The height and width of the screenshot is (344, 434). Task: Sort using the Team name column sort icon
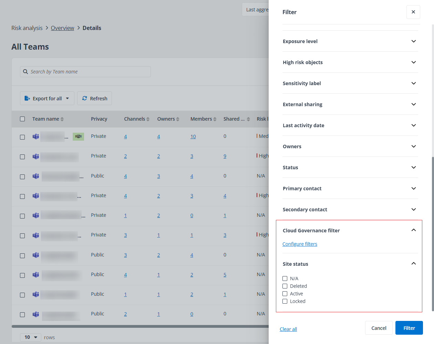(x=62, y=119)
